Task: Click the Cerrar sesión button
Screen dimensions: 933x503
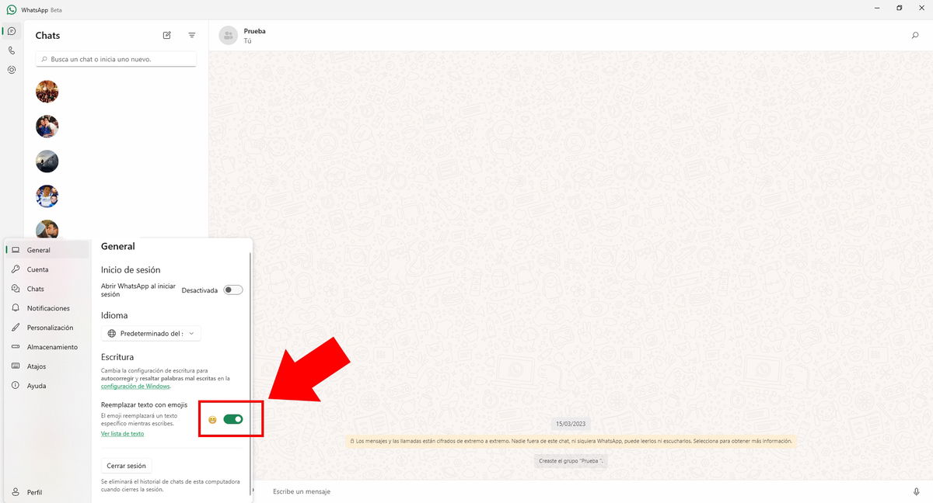Action: [126, 465]
